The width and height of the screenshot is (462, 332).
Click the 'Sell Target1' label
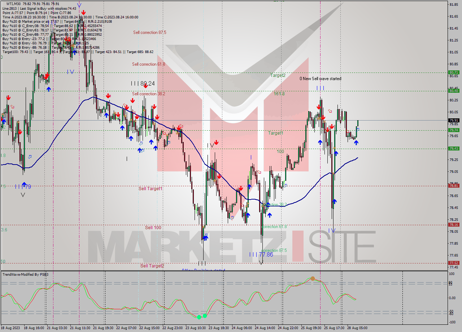(150, 189)
